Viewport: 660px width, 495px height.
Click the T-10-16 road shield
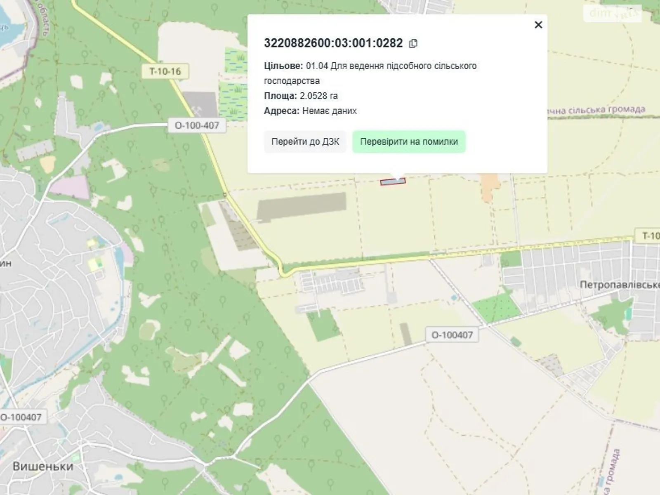pyautogui.click(x=165, y=71)
